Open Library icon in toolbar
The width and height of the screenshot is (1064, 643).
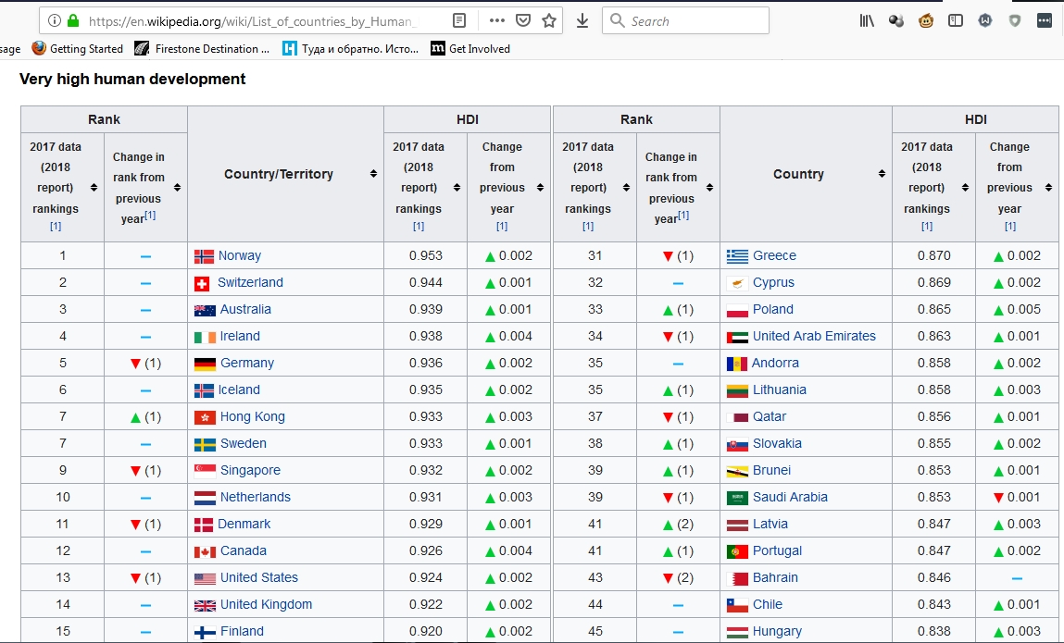(867, 21)
